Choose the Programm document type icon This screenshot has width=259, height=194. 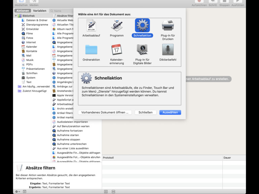point(117,26)
